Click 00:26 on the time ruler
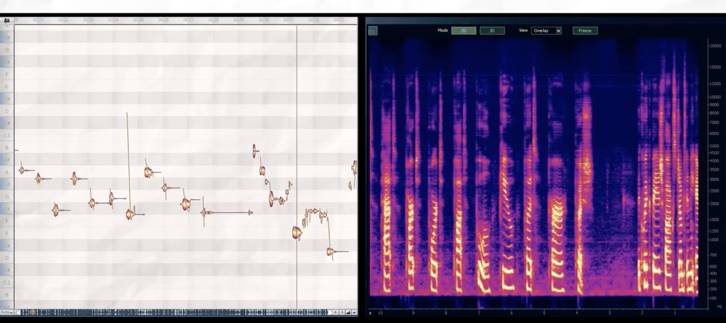The image size is (726, 323). point(163,20)
